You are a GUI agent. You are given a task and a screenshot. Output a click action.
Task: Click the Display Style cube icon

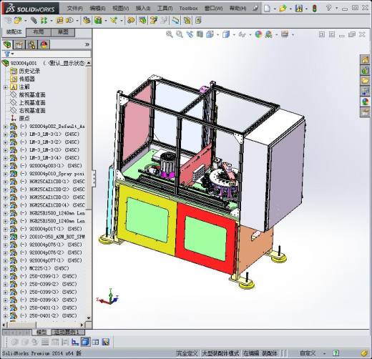226,34
